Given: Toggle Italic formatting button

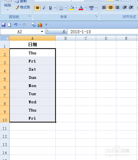Looking at the screenshot, I should (44, 8).
